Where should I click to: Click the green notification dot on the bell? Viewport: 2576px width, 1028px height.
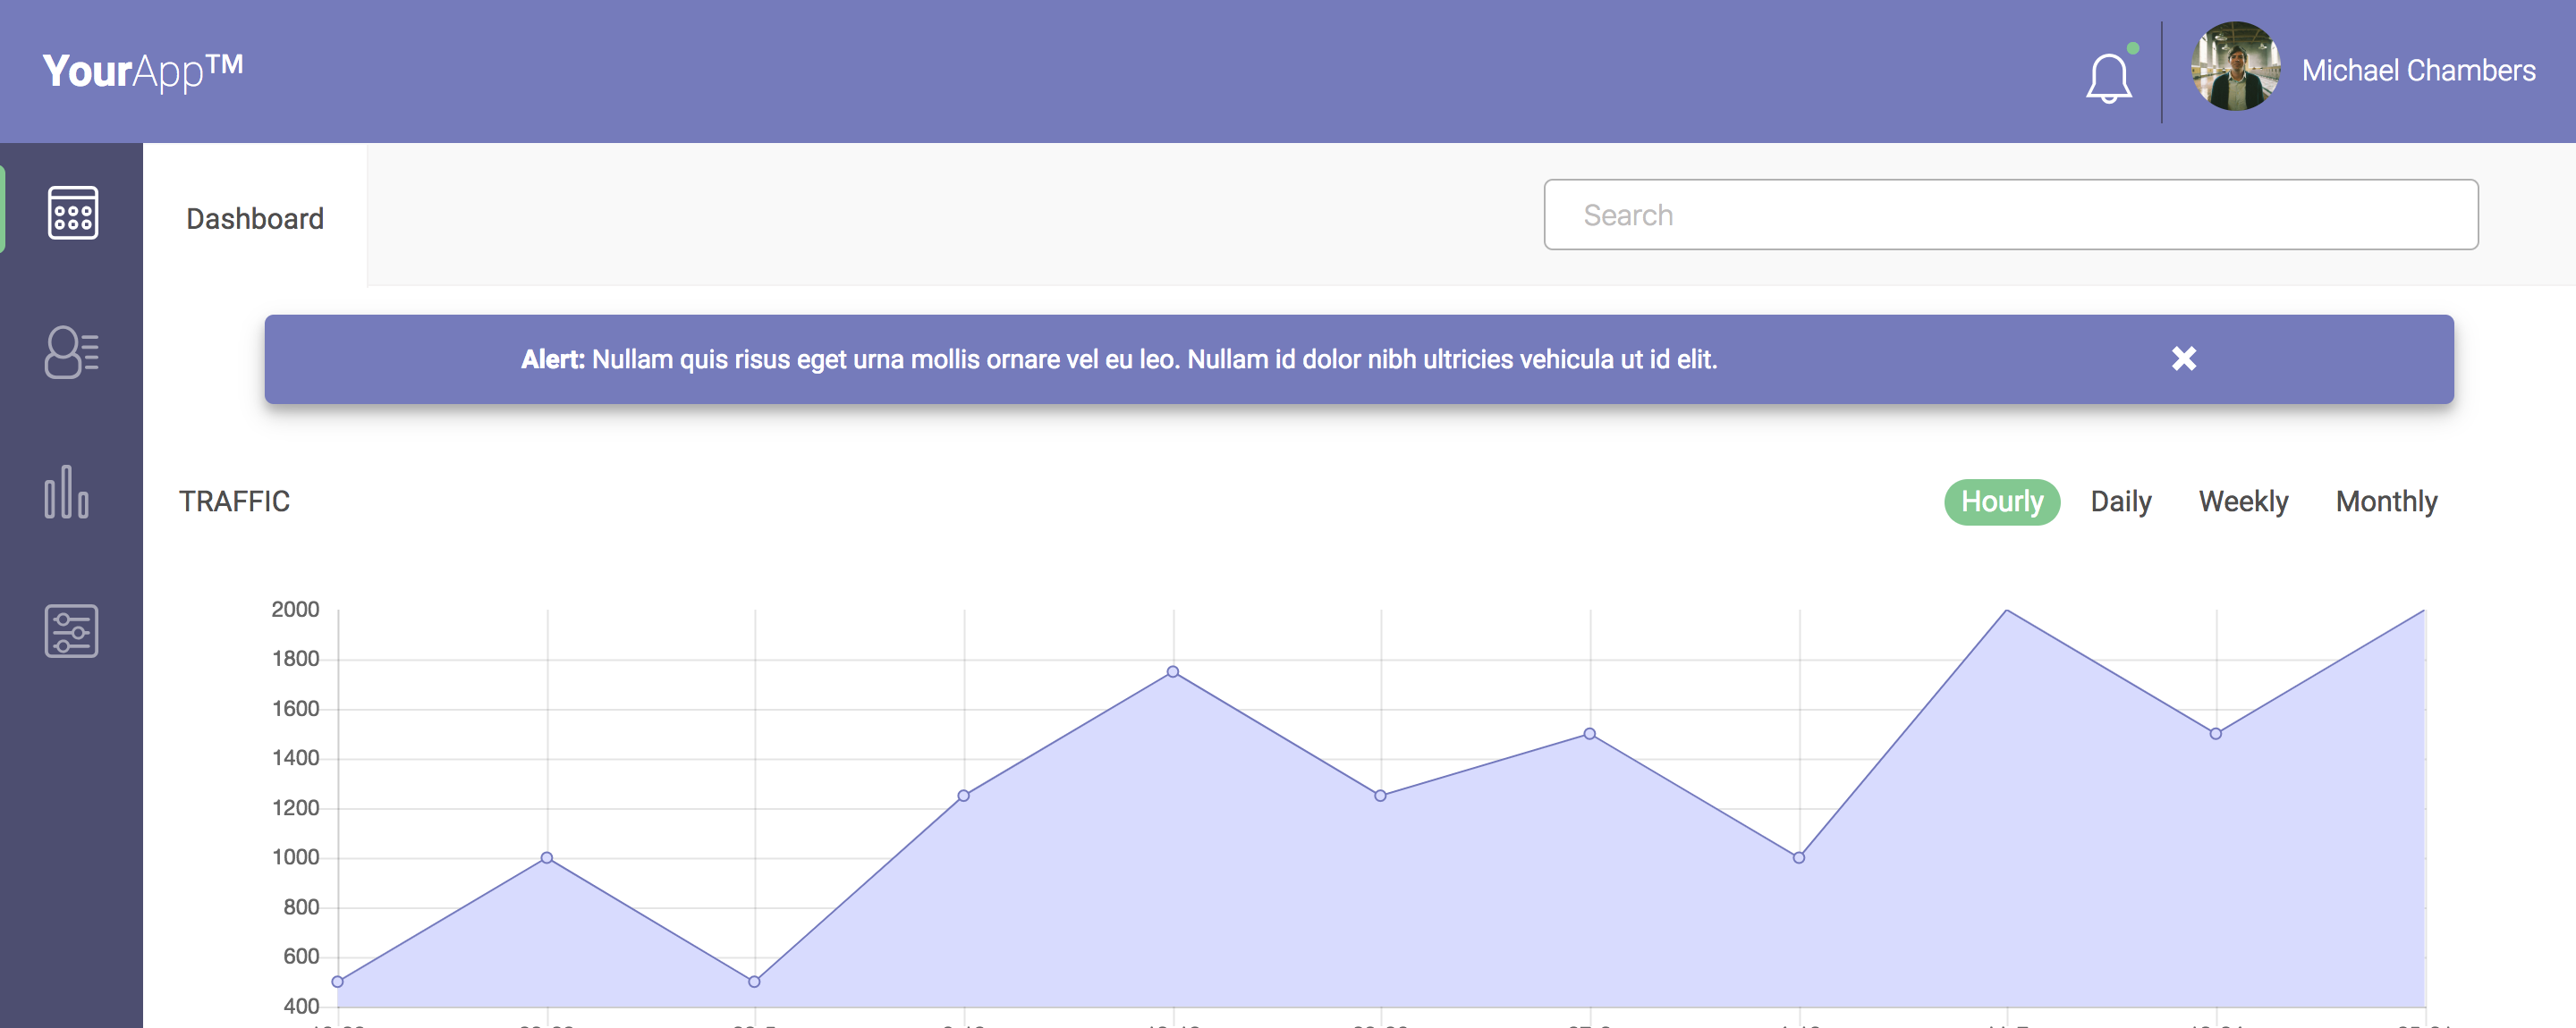pyautogui.click(x=2133, y=48)
